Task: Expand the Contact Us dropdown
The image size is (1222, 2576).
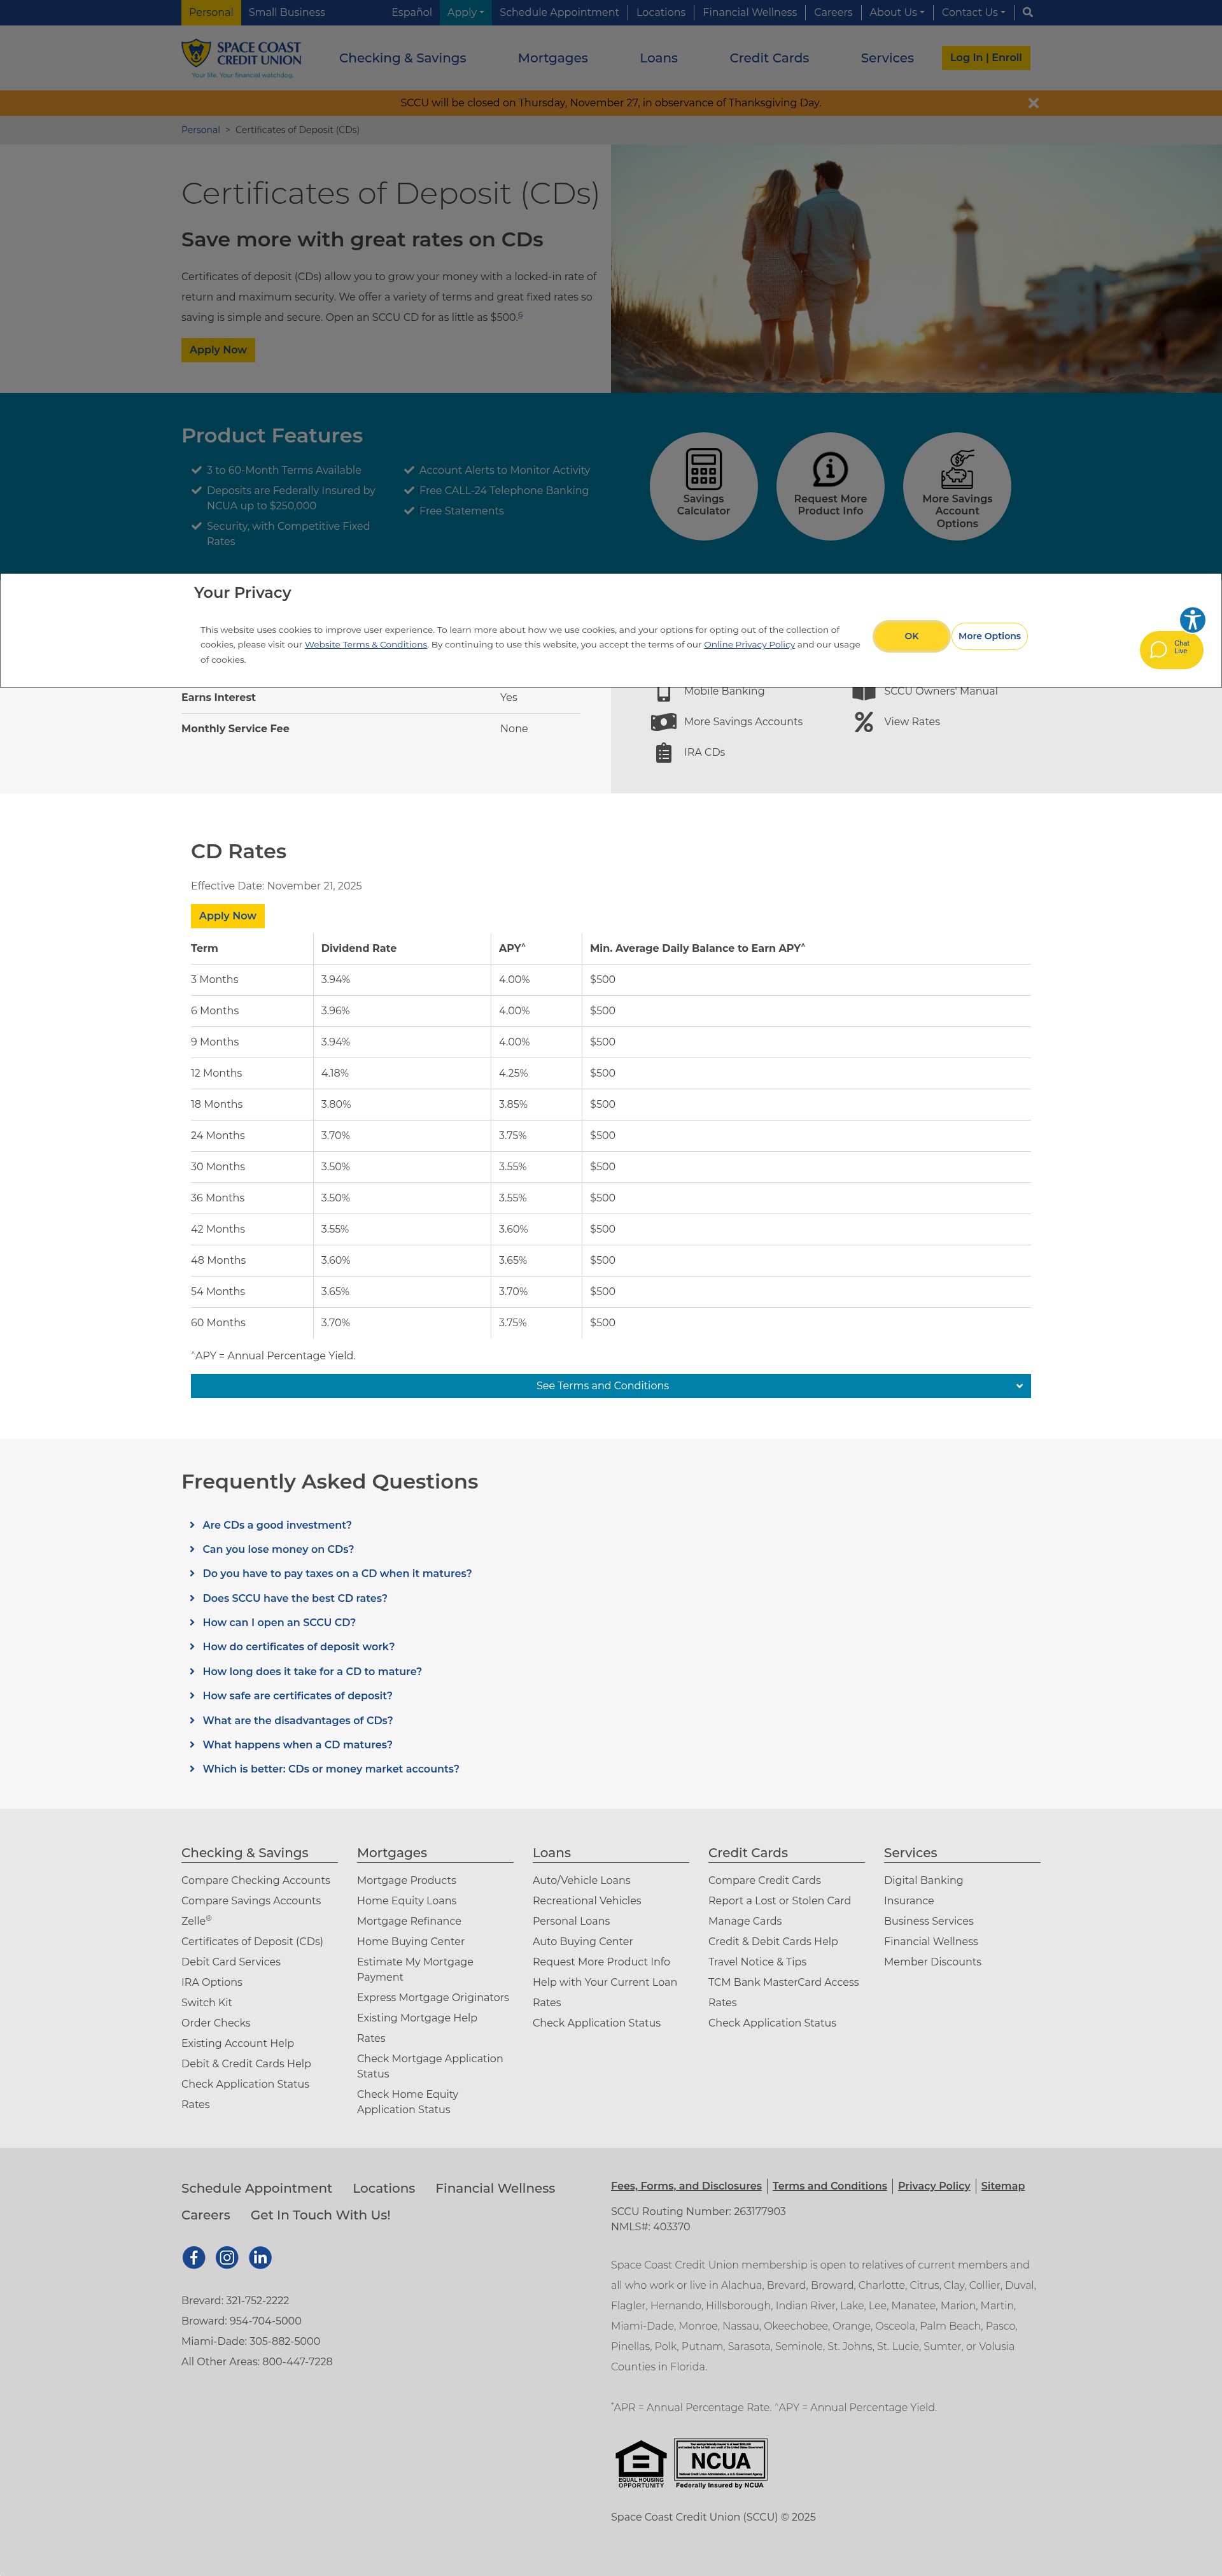Action: point(973,12)
